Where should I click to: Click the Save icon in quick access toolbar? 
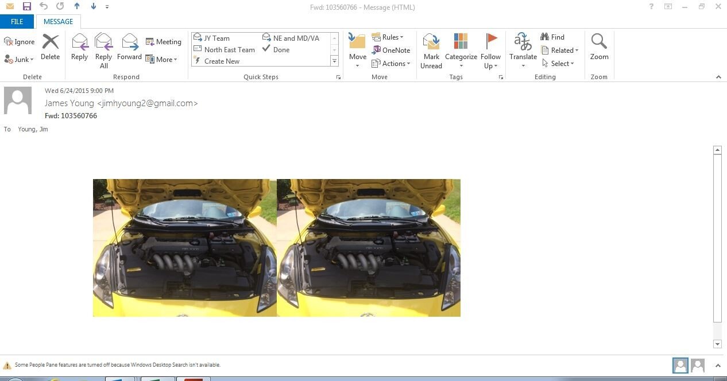(27, 7)
